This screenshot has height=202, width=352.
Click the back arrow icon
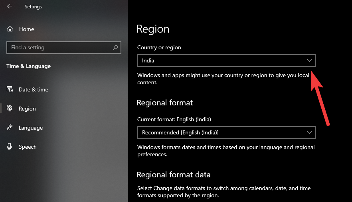(10, 6)
